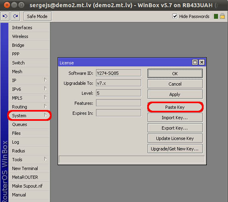Click the yellow padlock icon

click(222, 16)
